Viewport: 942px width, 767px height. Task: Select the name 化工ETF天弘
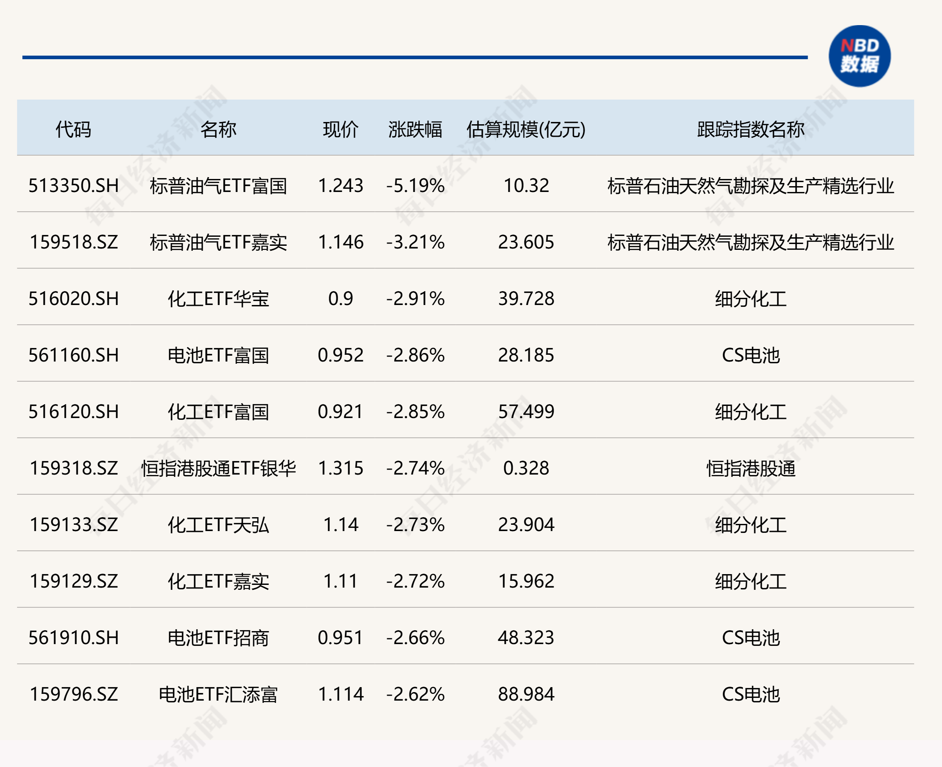tap(218, 525)
